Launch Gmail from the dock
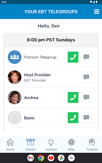Viewport: 102px width, 163px height. pyautogui.click(x=31, y=158)
